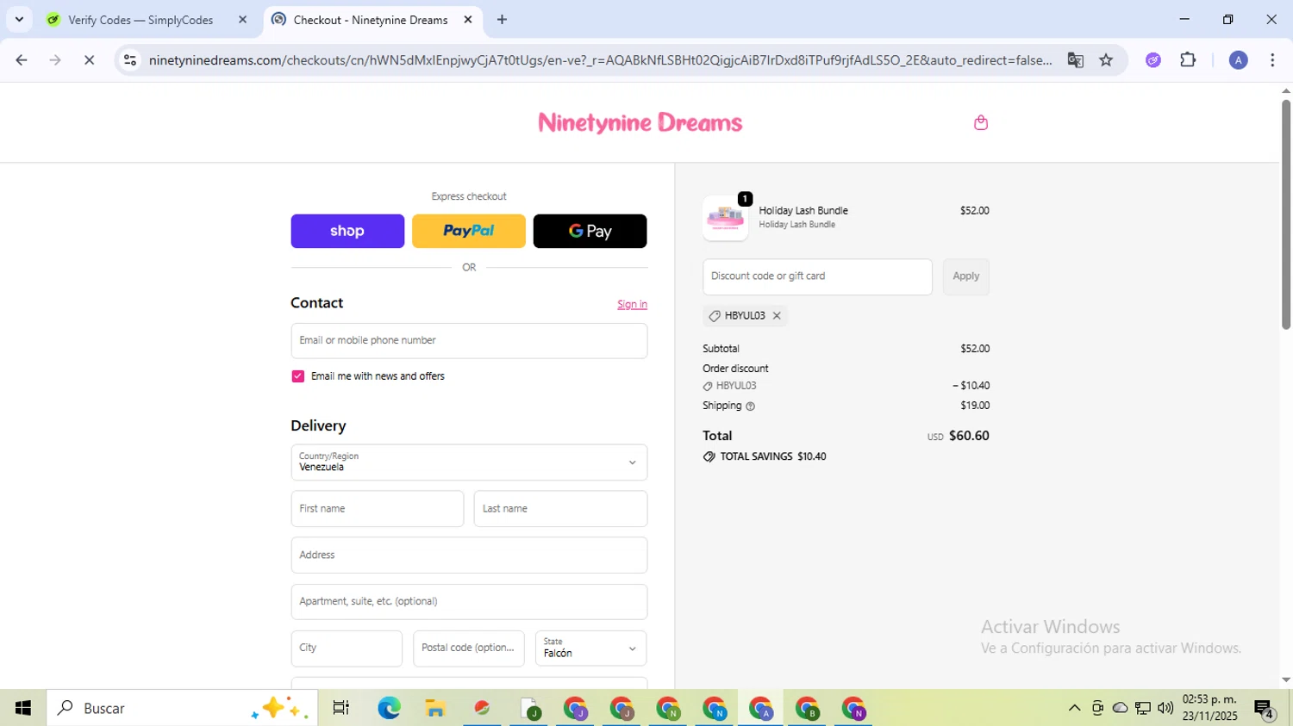
Task: Click the Windows taskbar Buscar search box
Action: [x=182, y=708]
